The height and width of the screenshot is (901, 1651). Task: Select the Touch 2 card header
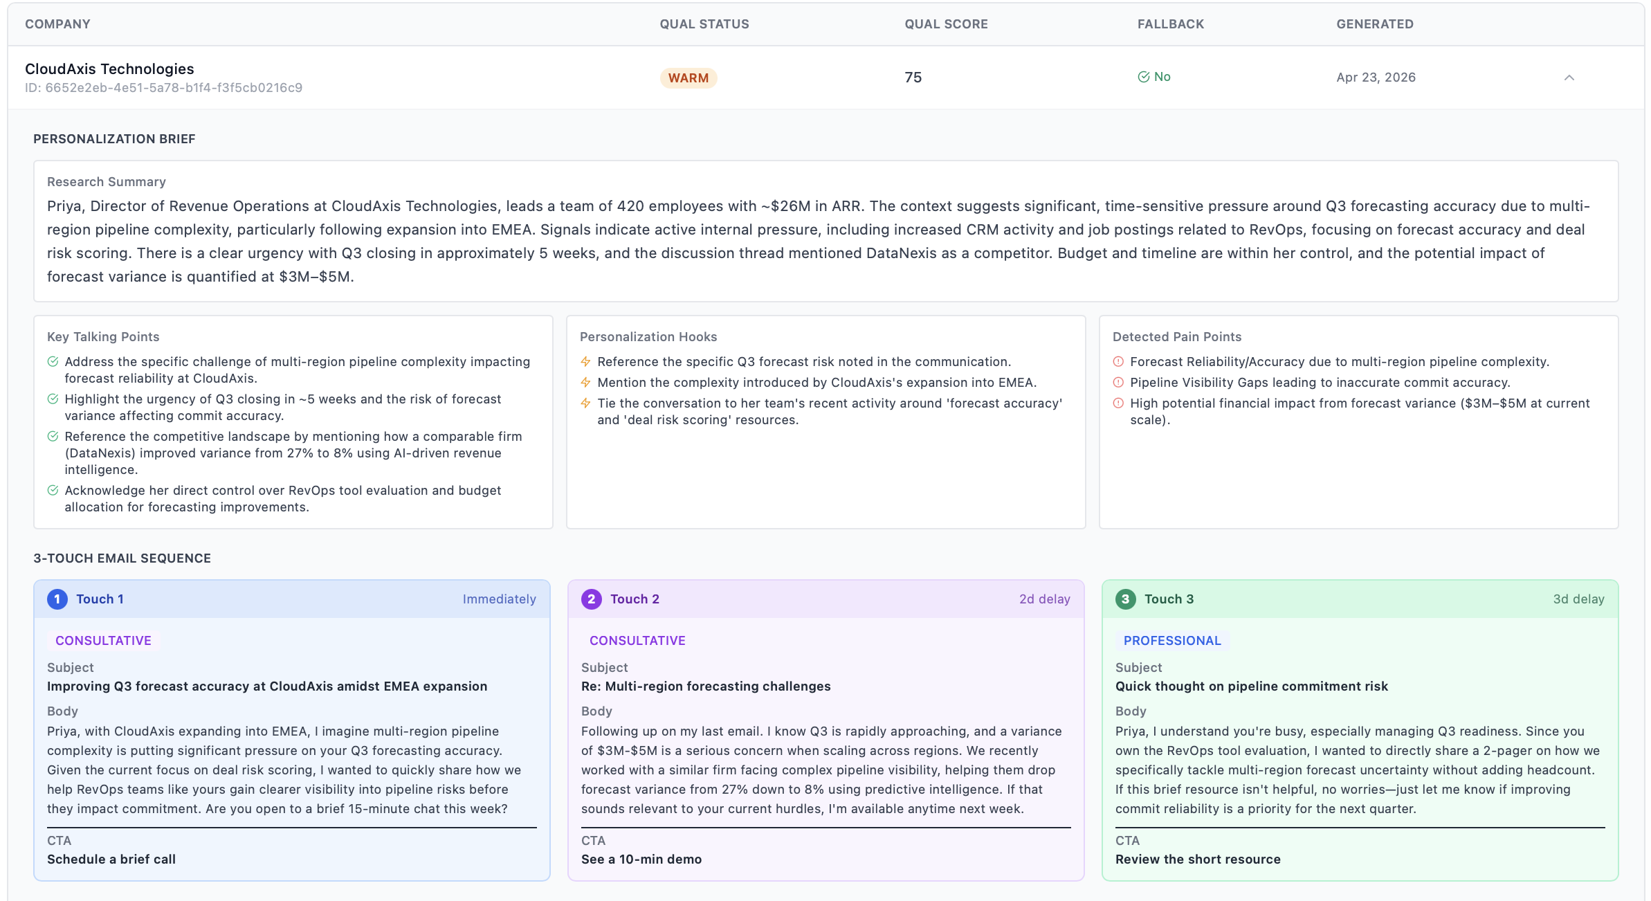826,599
